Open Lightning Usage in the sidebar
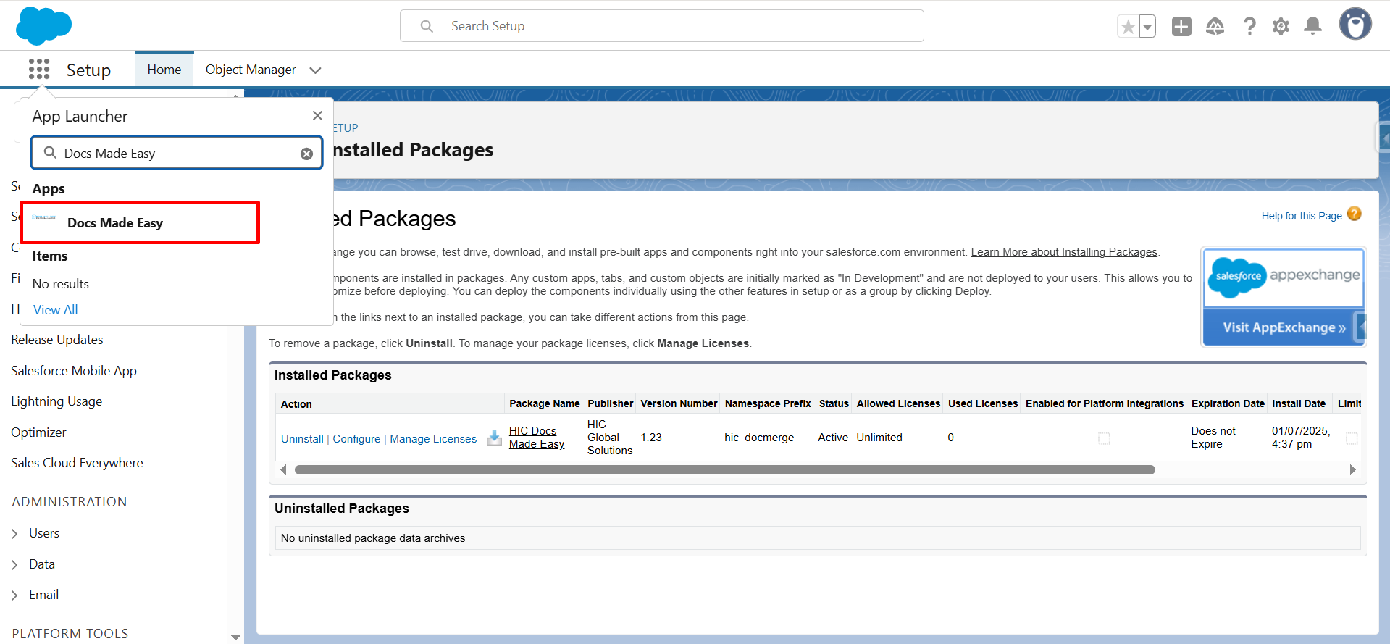 coord(56,401)
